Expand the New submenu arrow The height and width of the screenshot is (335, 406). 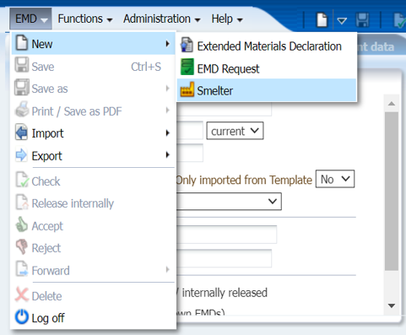coord(168,44)
